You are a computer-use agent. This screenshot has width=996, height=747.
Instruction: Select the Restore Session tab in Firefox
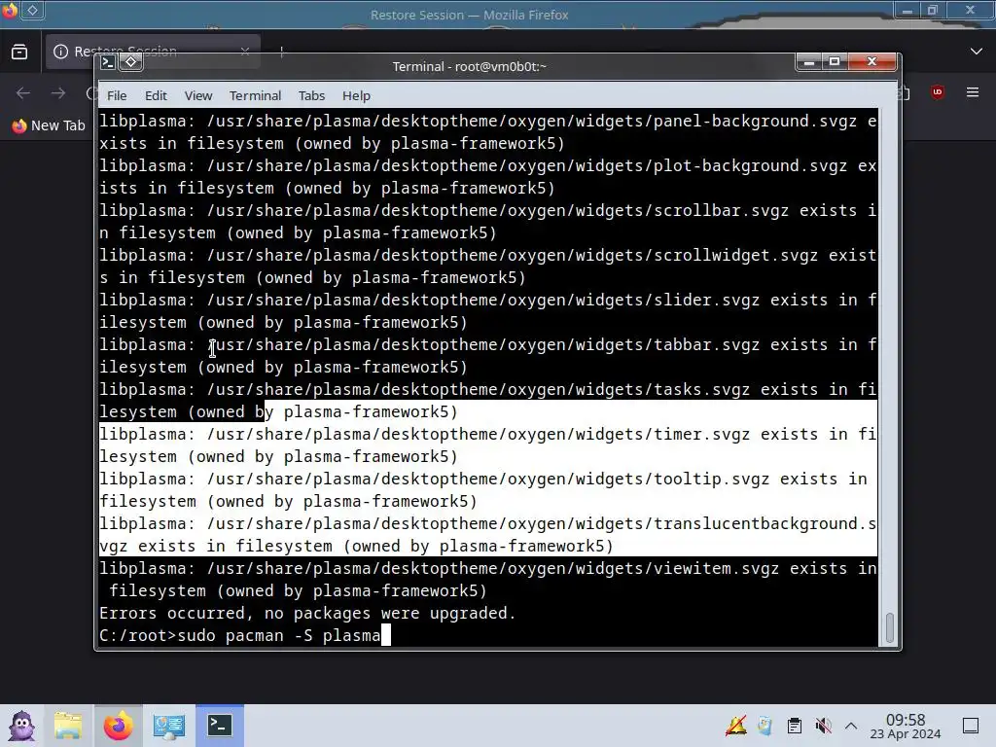pos(153,51)
